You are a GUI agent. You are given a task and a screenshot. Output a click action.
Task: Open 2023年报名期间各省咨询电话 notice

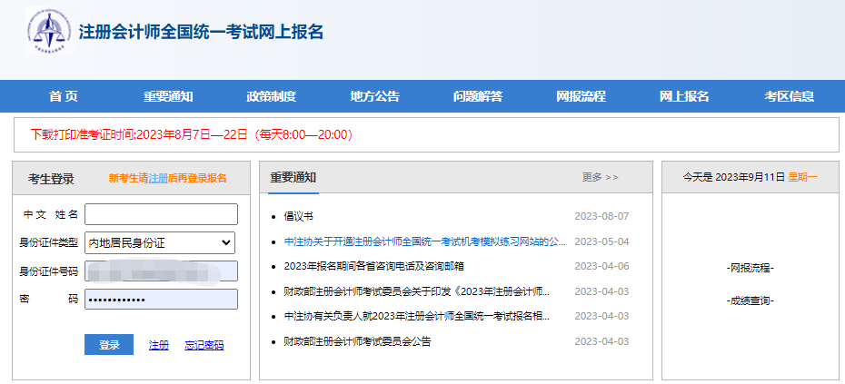click(x=373, y=266)
